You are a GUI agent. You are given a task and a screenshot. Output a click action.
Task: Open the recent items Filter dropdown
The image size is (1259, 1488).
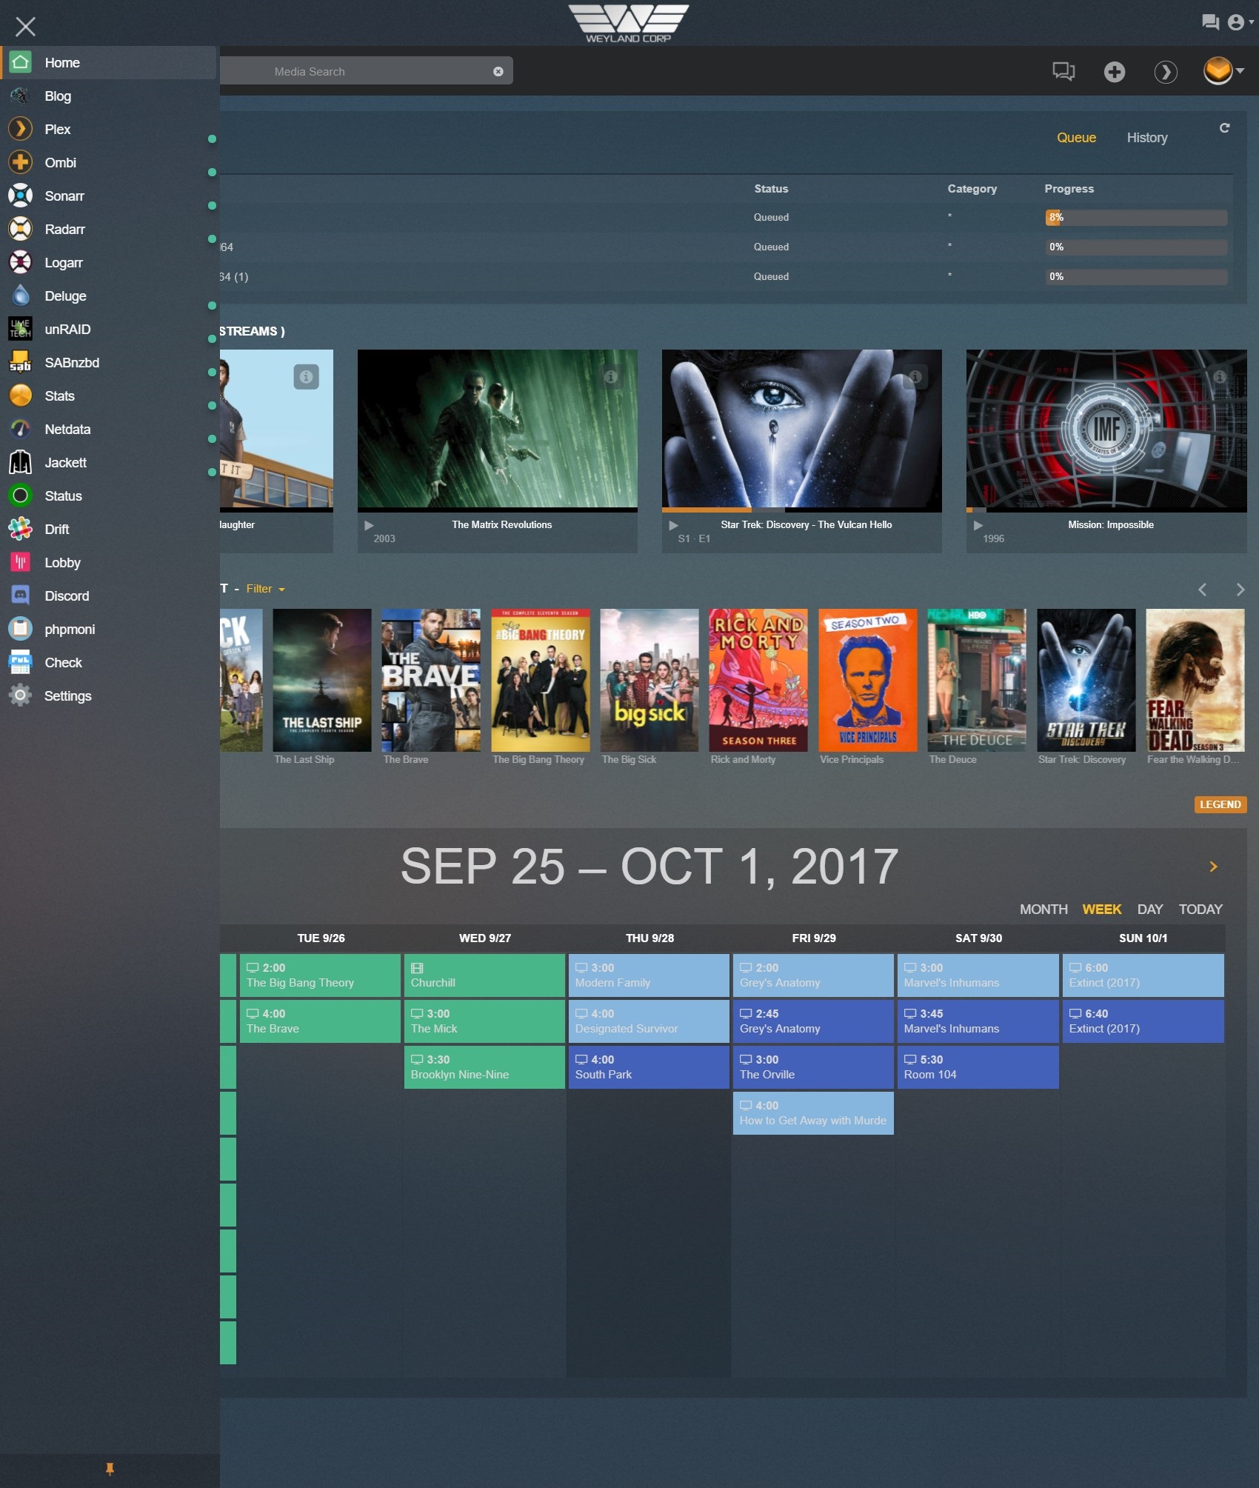point(265,589)
